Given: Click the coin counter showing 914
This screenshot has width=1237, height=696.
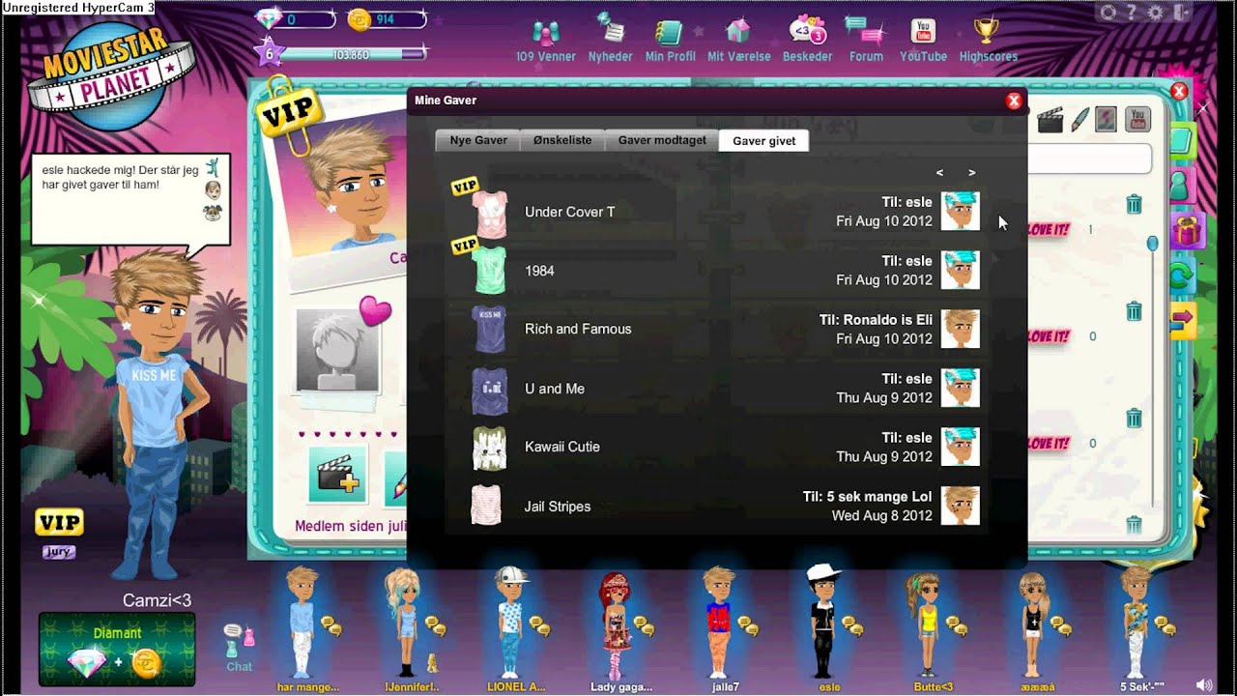Looking at the screenshot, I should tap(386, 19).
